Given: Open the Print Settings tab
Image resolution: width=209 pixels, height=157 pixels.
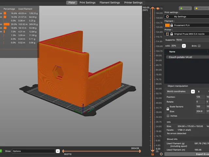Looking at the screenshot, I should (88, 3).
